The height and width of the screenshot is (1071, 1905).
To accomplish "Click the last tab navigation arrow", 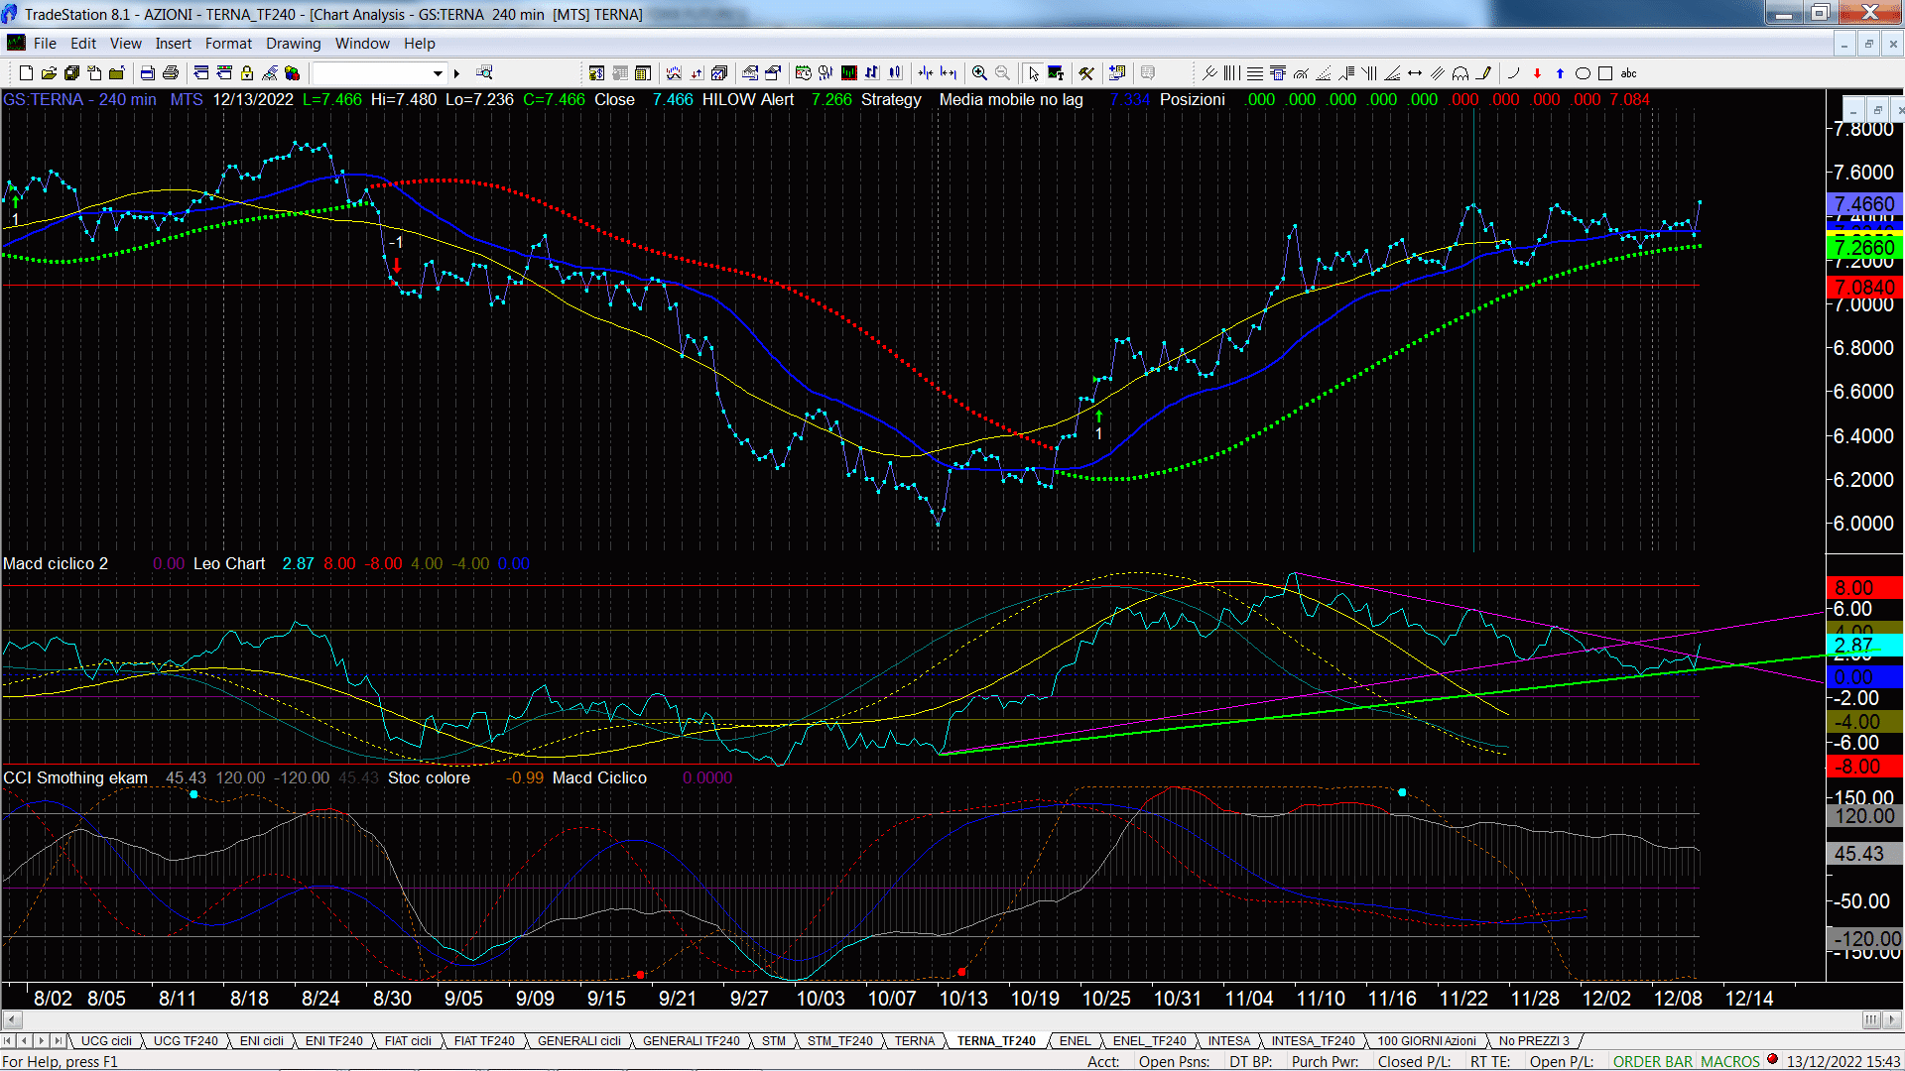I will [58, 1041].
